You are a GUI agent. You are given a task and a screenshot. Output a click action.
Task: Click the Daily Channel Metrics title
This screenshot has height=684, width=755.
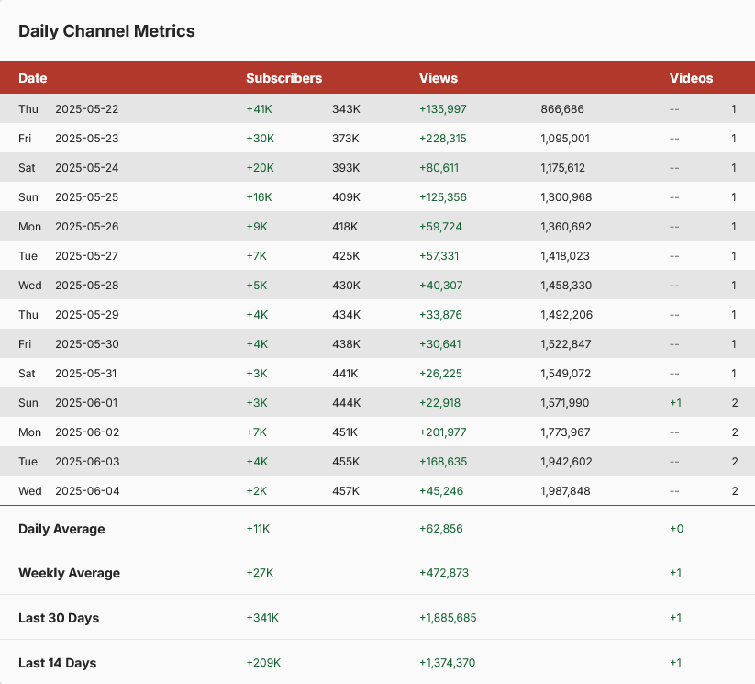pyautogui.click(x=106, y=30)
